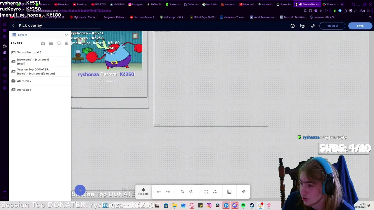Image resolution: width=374 pixels, height=210 pixels.
Task: Click the plain folder icon in Layers header
Action: tap(51, 43)
